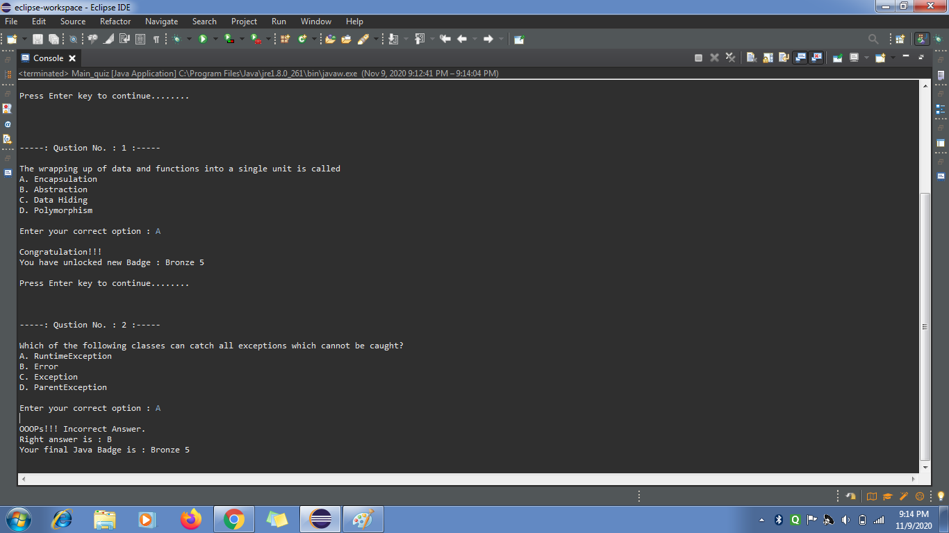Click the Open Type icon

pos(330,40)
